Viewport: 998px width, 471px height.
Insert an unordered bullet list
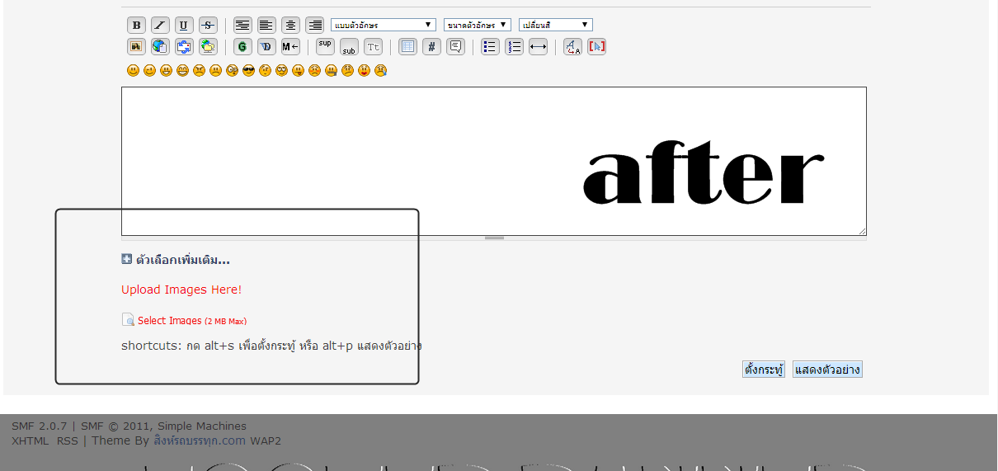490,46
